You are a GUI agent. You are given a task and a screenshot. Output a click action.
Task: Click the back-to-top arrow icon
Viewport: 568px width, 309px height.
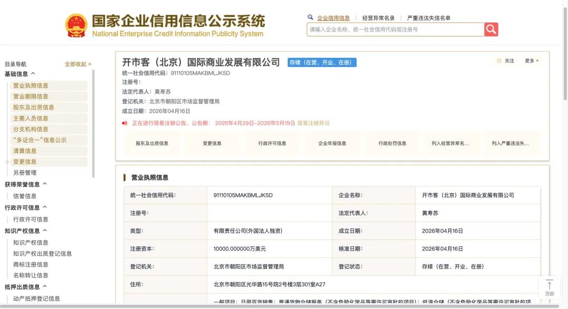tap(549, 285)
